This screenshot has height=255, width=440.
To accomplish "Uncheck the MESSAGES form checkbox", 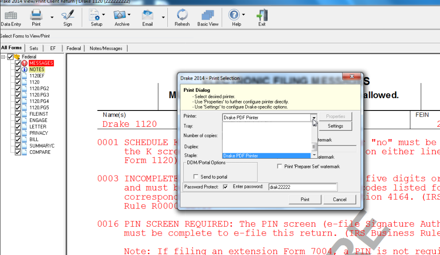I will coord(18,63).
